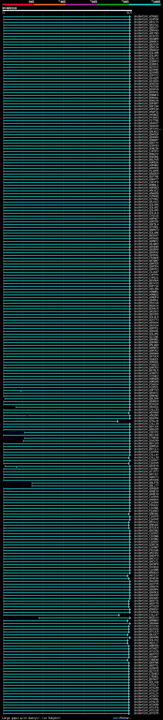Open hit UniRef100_Q03033
The width and height of the screenshot is (163, 720).
[x=146, y=36]
